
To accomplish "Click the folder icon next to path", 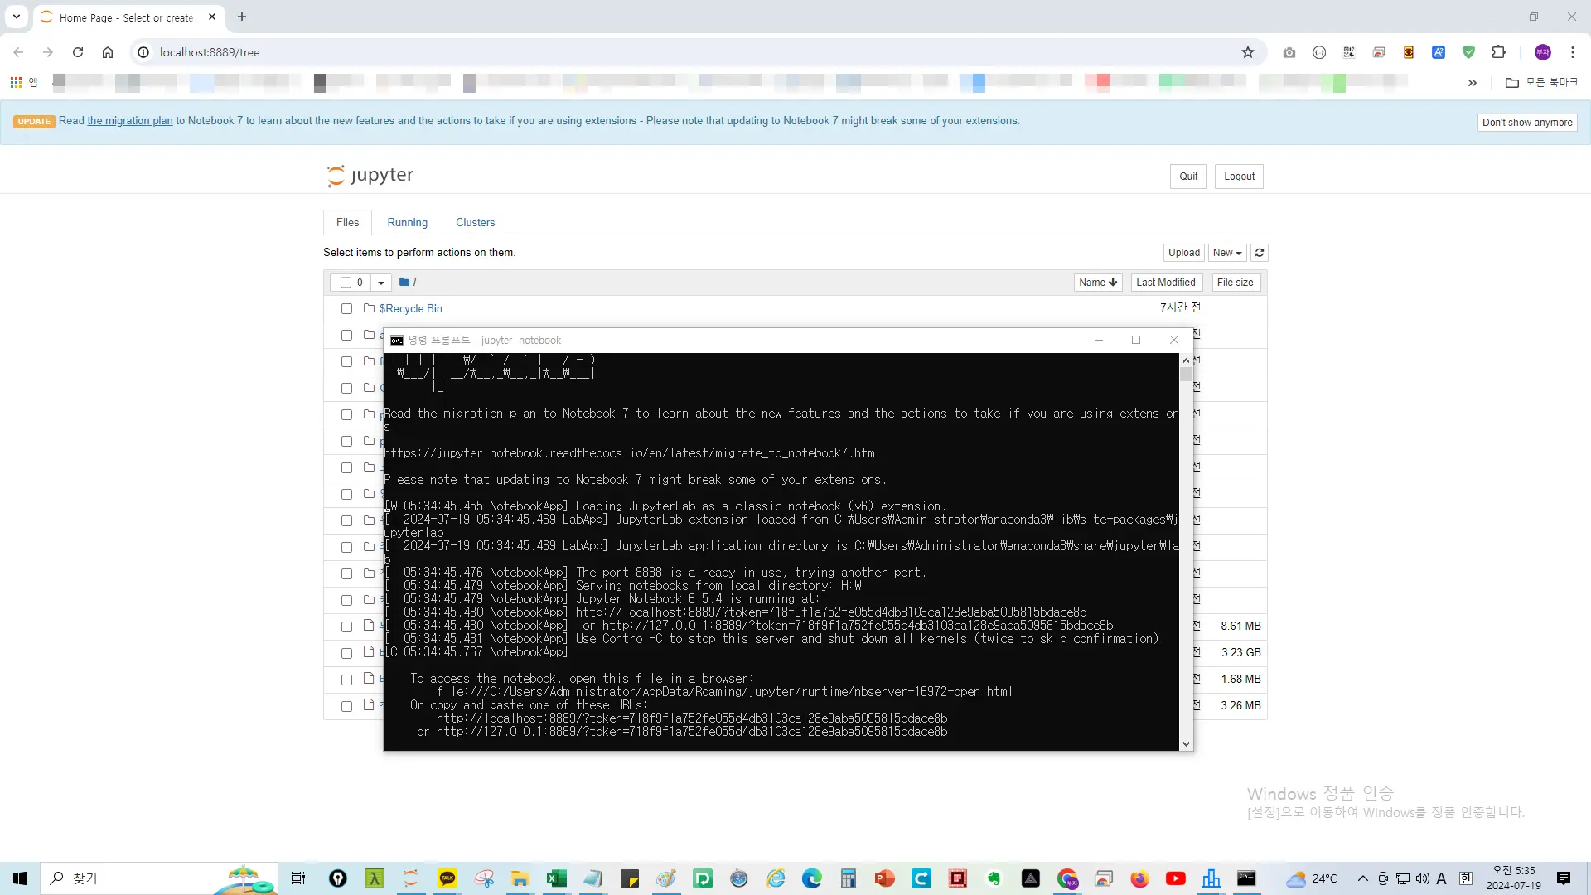I will point(404,282).
